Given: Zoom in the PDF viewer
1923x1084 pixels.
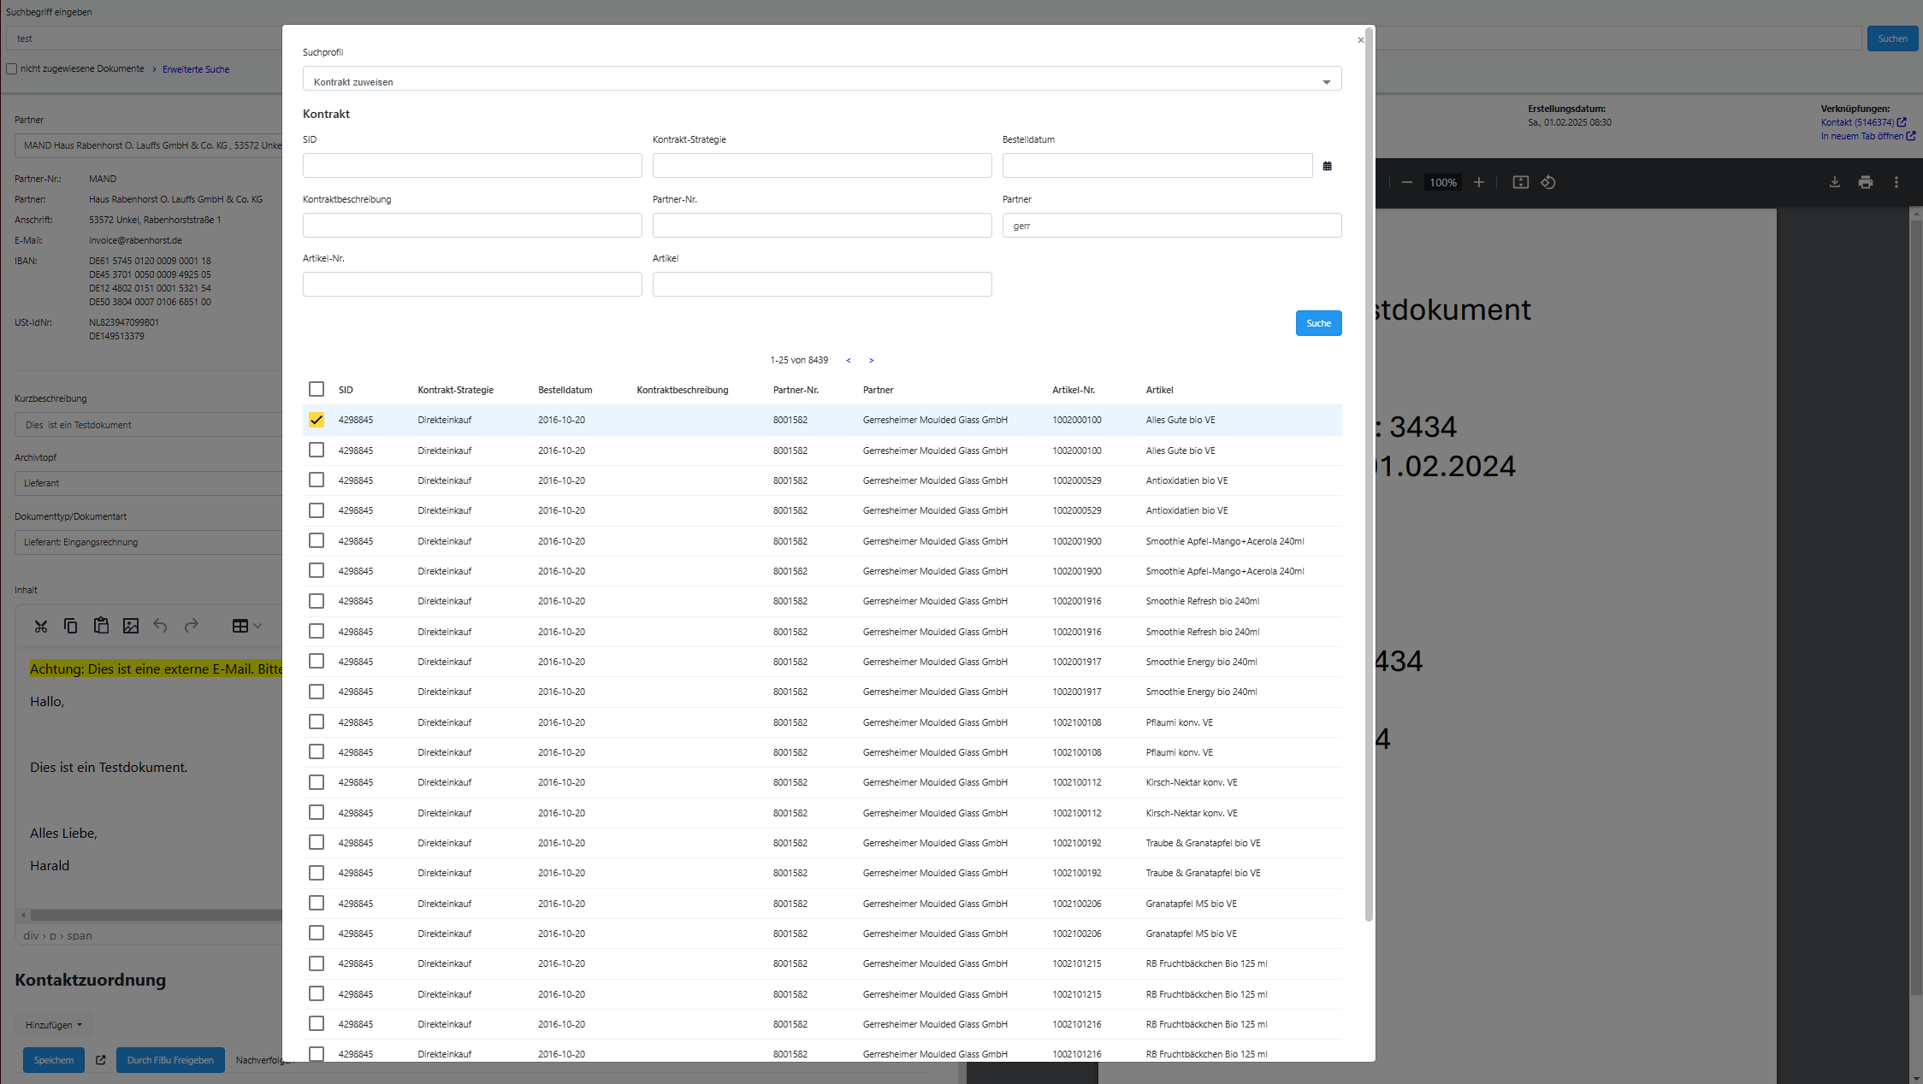Looking at the screenshot, I should click(1478, 182).
